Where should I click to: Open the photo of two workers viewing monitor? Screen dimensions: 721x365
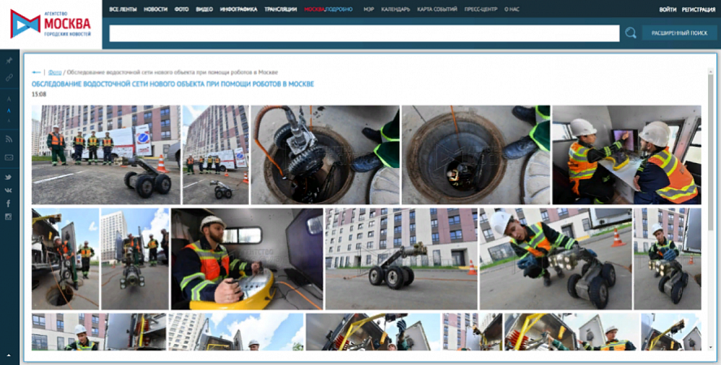[x=627, y=155]
